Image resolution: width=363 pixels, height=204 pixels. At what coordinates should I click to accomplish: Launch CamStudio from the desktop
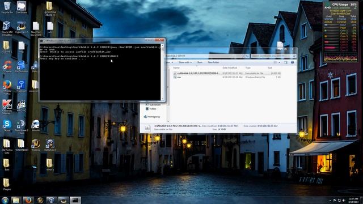(22, 7)
